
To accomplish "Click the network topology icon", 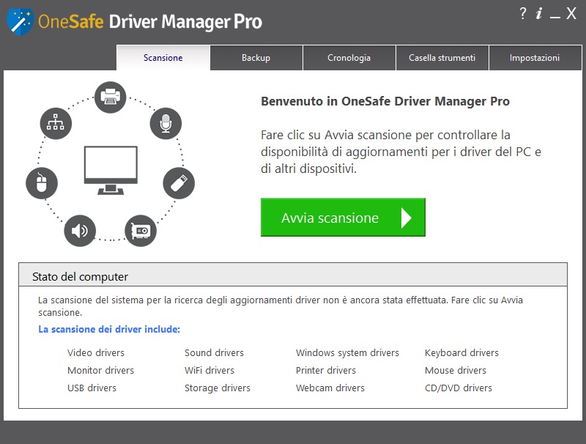I will 56,123.
